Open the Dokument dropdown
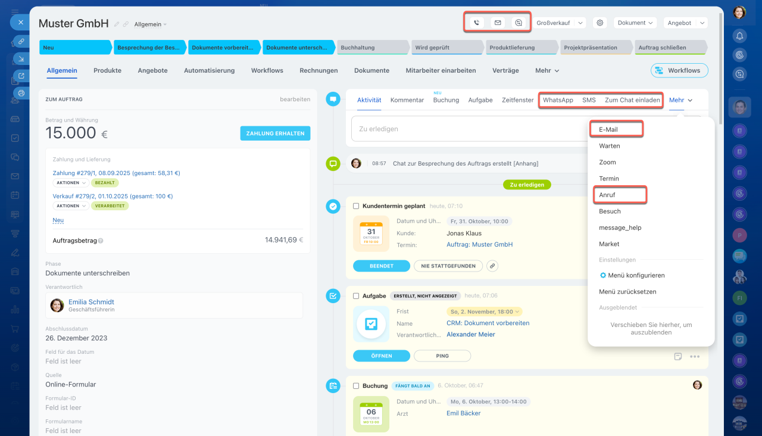 click(x=635, y=23)
